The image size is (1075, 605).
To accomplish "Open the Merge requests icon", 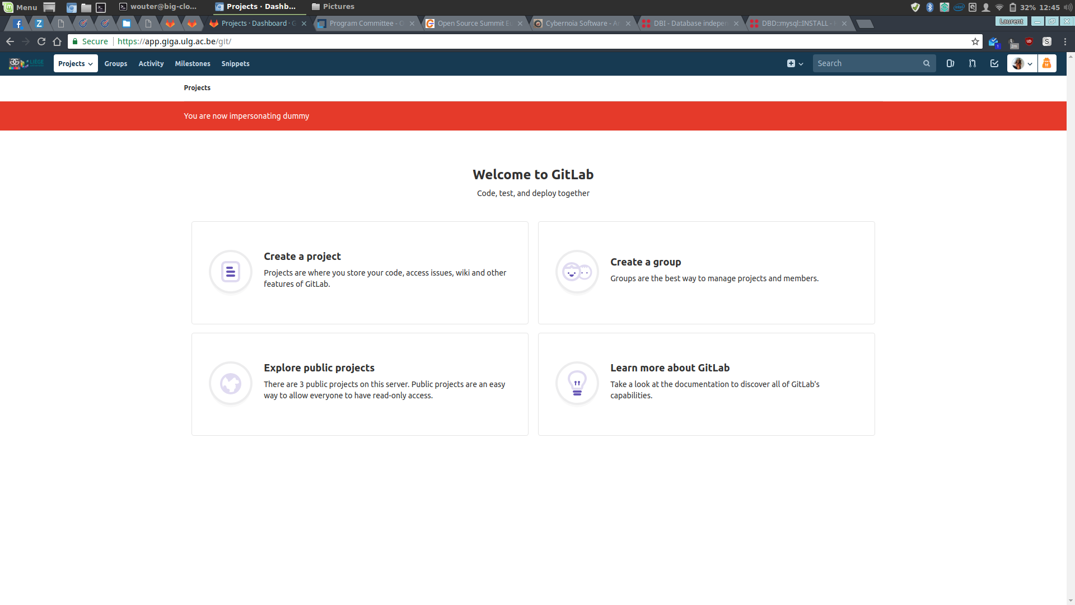I will point(973,63).
